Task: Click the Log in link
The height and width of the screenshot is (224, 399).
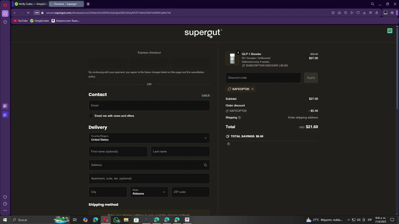Action: pyautogui.click(x=206, y=95)
